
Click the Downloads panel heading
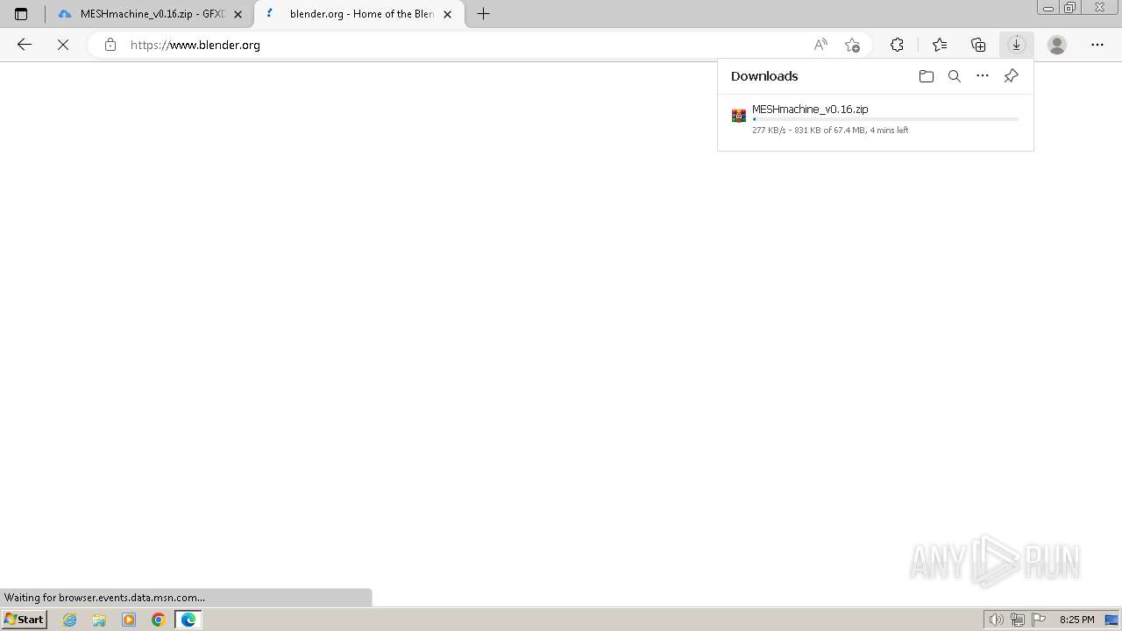point(764,76)
